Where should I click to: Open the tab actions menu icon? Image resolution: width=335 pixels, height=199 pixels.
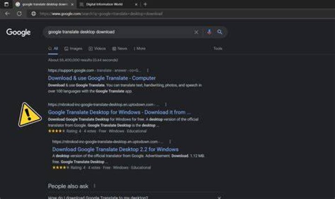(x=7, y=4)
